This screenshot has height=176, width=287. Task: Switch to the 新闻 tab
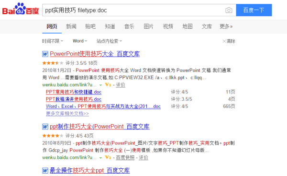pos(71,26)
